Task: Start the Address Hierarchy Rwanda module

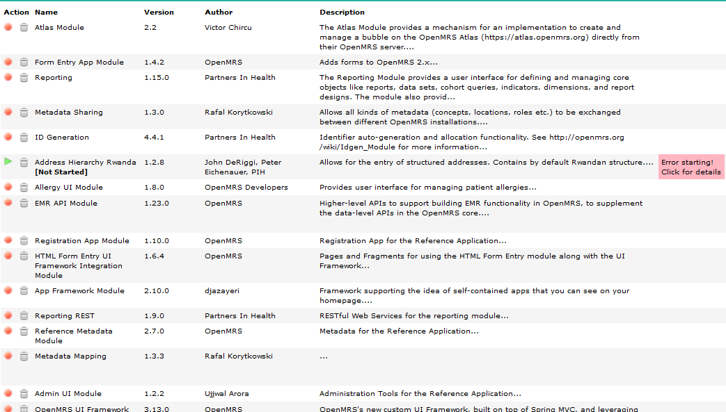Action: [8, 161]
